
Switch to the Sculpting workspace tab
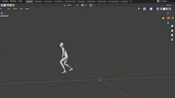coord(48,2)
